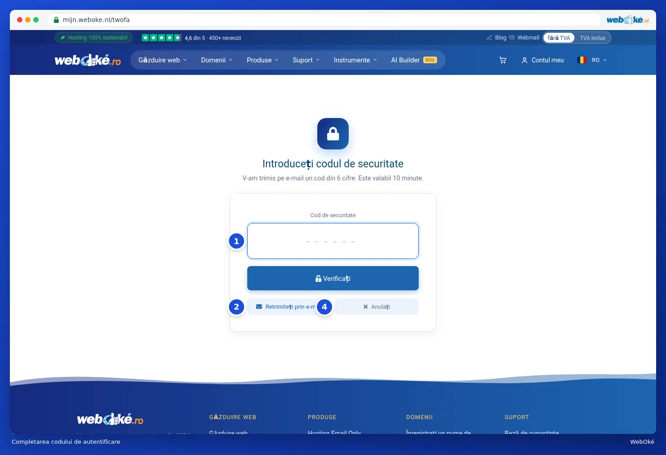
Task: Click the blue padlock icon above heading
Action: point(333,134)
